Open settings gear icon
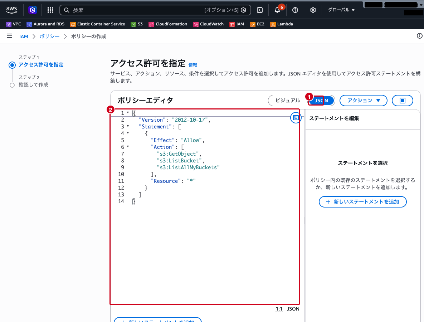Viewport: 424px width, 322px height. 313,10
